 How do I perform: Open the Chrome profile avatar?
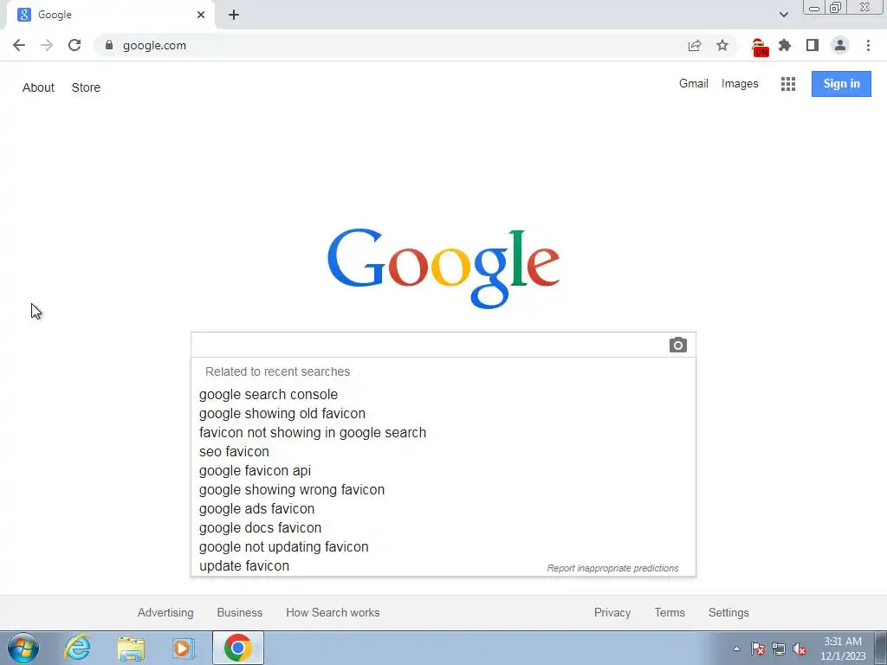point(840,45)
